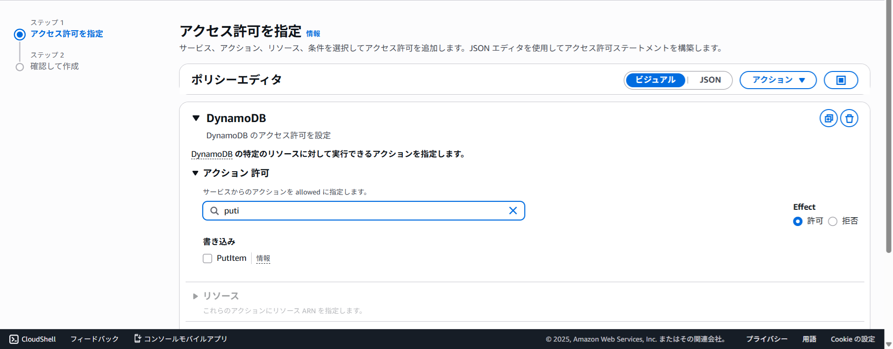Click the full-screen policy editor icon button

point(840,80)
